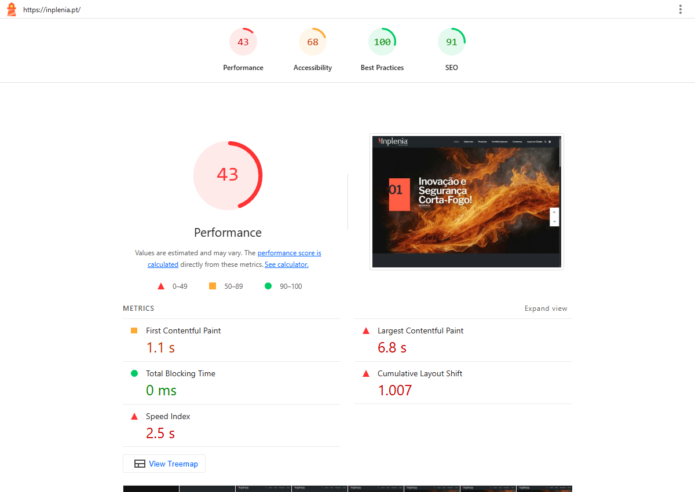Click the large Performance gauge showing 43
This screenshot has width=695, height=492.
228,175
